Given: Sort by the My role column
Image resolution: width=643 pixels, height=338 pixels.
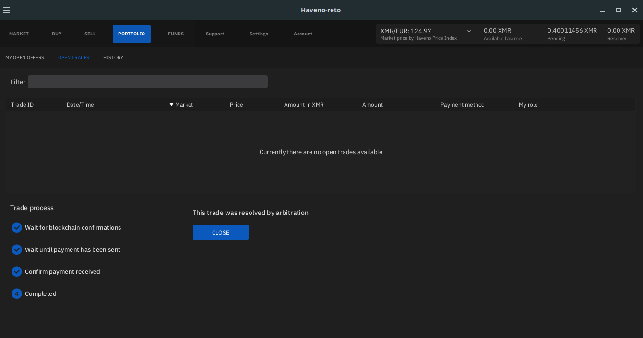Looking at the screenshot, I should [x=528, y=104].
